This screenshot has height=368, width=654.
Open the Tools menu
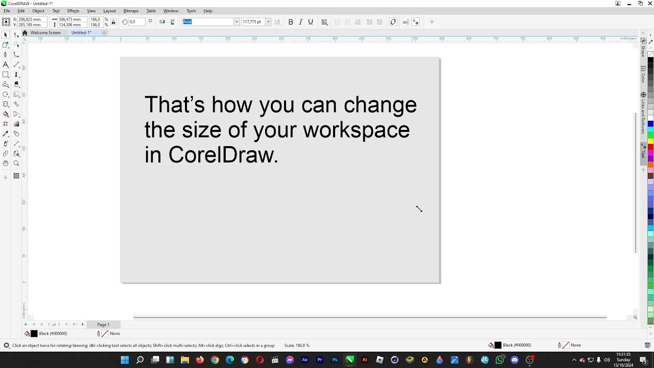[191, 11]
